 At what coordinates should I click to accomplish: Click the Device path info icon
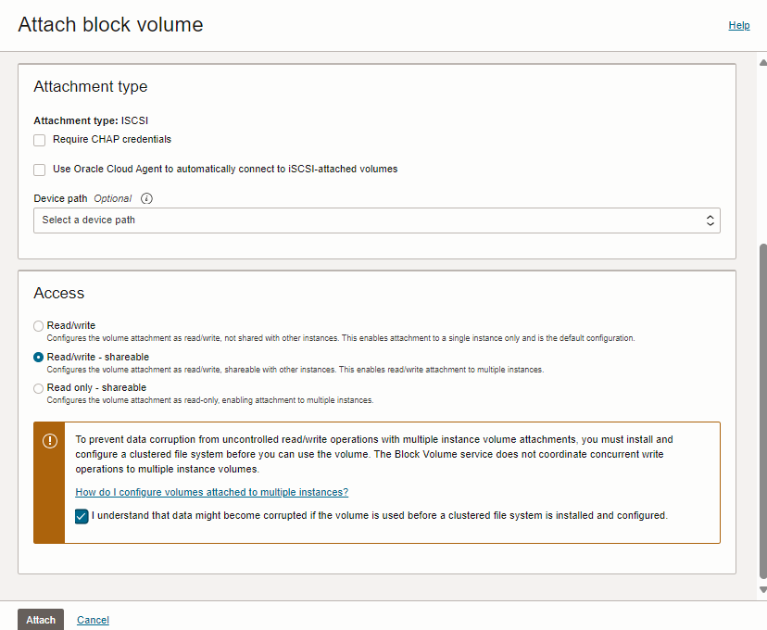click(146, 198)
